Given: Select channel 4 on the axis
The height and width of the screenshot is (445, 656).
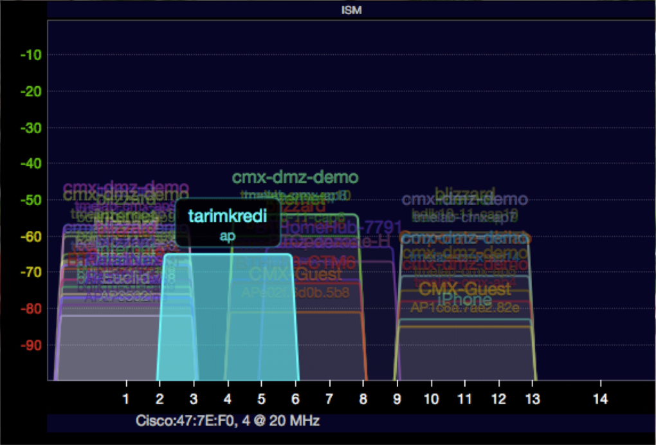Looking at the screenshot, I should pyautogui.click(x=227, y=399).
